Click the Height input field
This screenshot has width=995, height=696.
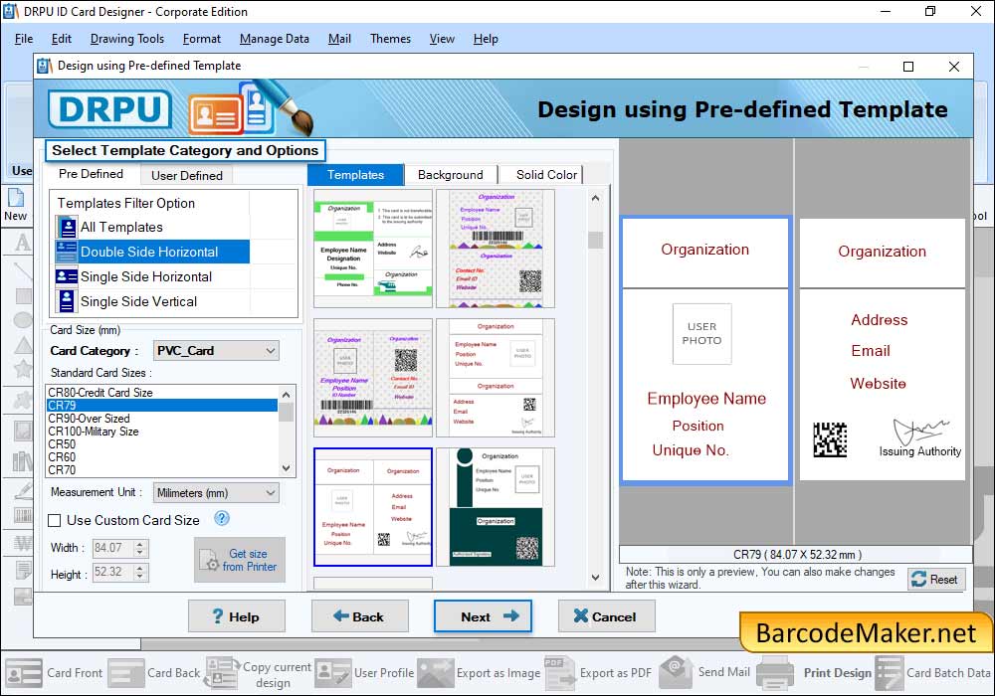[x=113, y=573]
